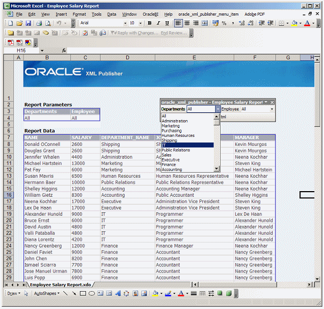This screenshot has width=324, height=309.
Task: Open the Format menu
Action: (x=79, y=15)
